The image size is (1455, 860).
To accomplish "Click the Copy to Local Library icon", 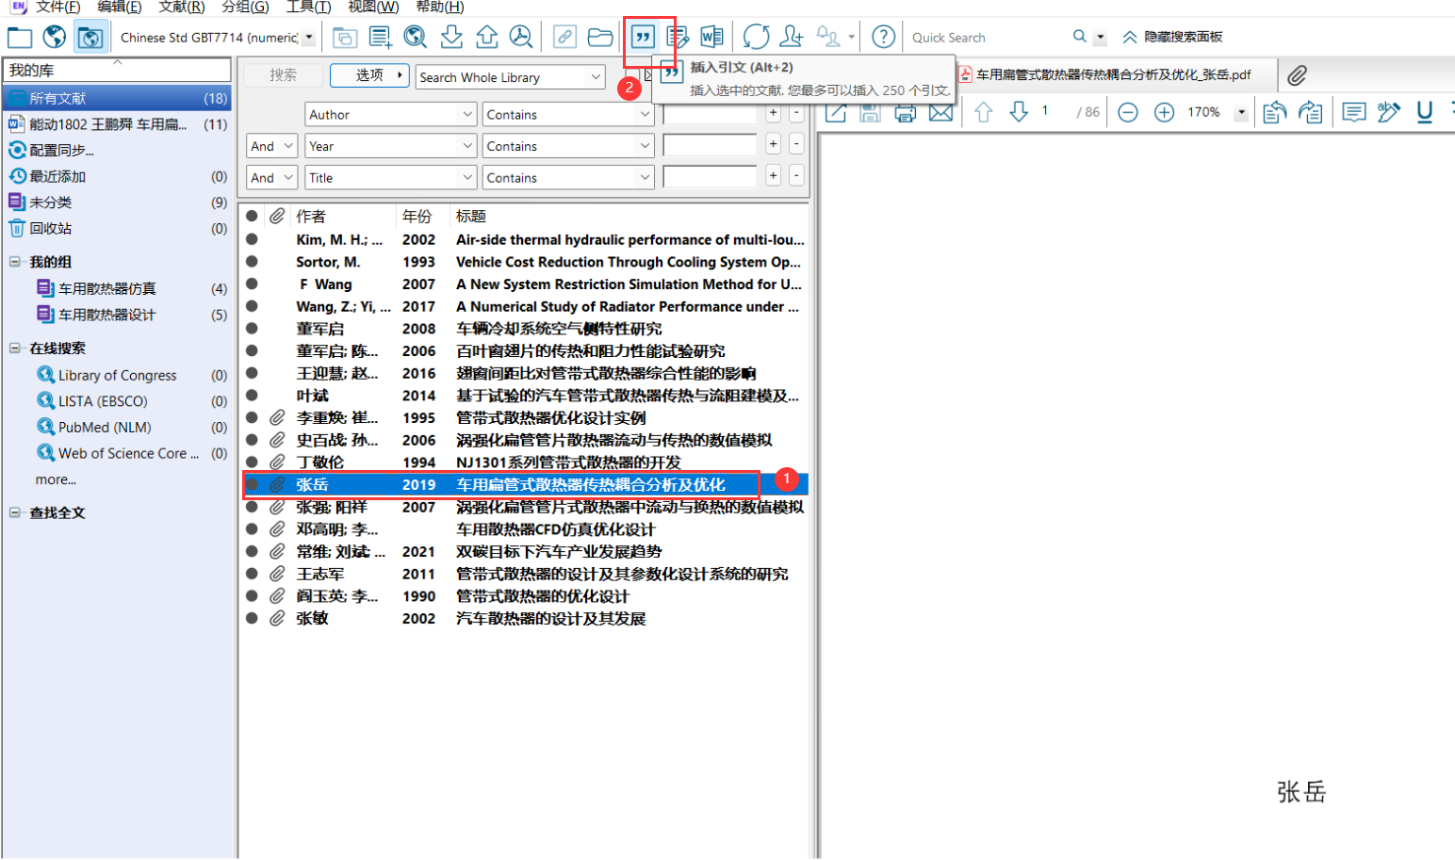I will click(x=345, y=38).
